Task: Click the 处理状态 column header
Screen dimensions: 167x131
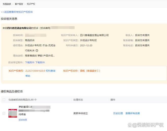Action: click(78, 100)
